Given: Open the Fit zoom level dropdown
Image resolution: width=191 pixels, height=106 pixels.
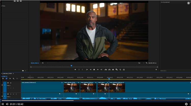Looking at the screenshot, I should [x=45, y=63].
